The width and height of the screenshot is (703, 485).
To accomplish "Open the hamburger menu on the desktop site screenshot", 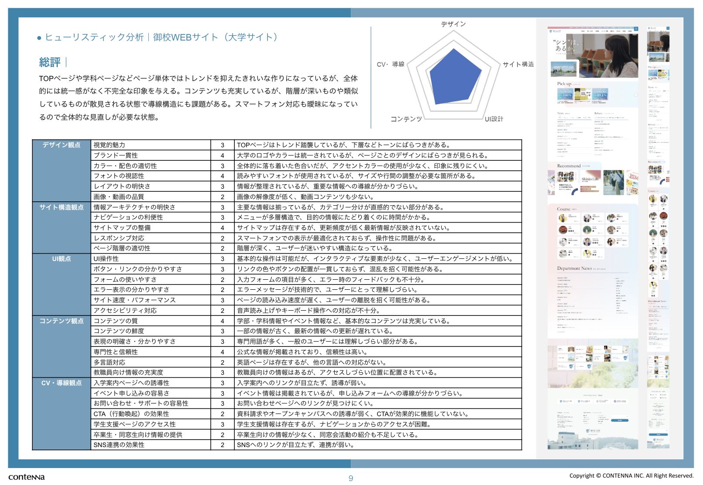I will click(x=636, y=29).
